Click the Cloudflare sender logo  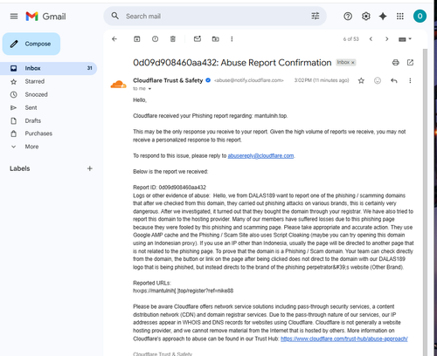point(119,85)
